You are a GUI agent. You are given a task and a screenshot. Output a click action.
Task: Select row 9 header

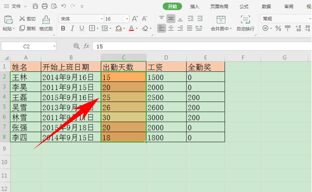tap(5, 149)
